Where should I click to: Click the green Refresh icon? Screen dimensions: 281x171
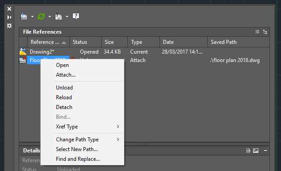pos(41,16)
